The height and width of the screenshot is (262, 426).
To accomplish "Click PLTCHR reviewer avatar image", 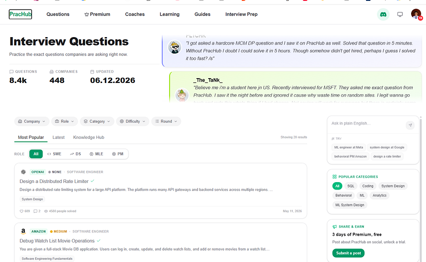I will coord(174,47).
